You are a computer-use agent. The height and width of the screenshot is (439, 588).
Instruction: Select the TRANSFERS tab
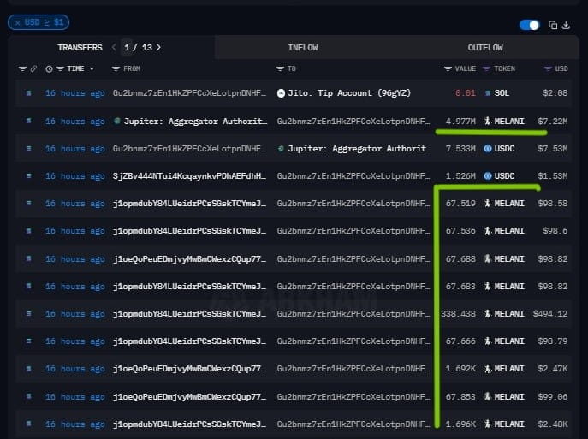(80, 48)
